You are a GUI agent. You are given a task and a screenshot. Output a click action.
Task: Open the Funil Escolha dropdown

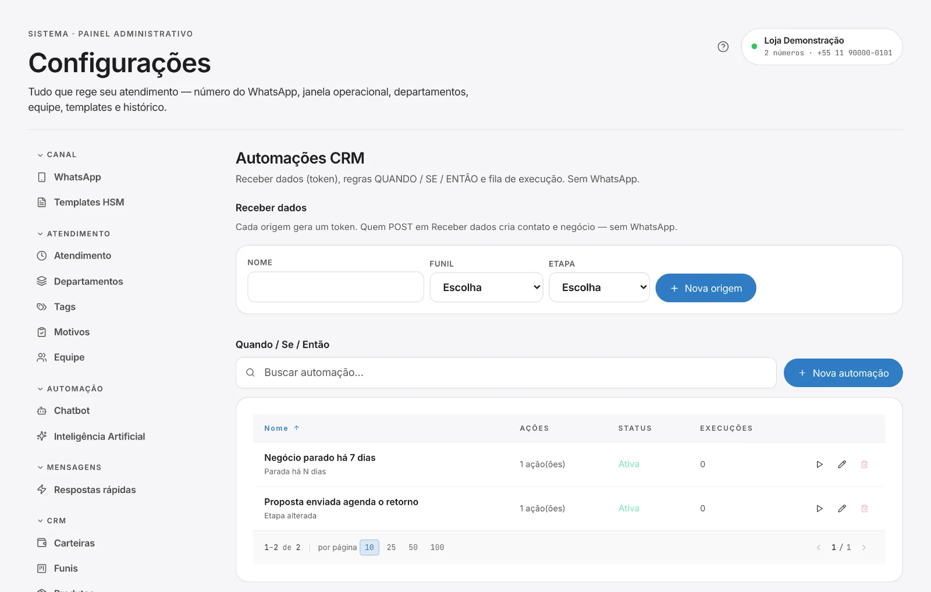(x=486, y=288)
